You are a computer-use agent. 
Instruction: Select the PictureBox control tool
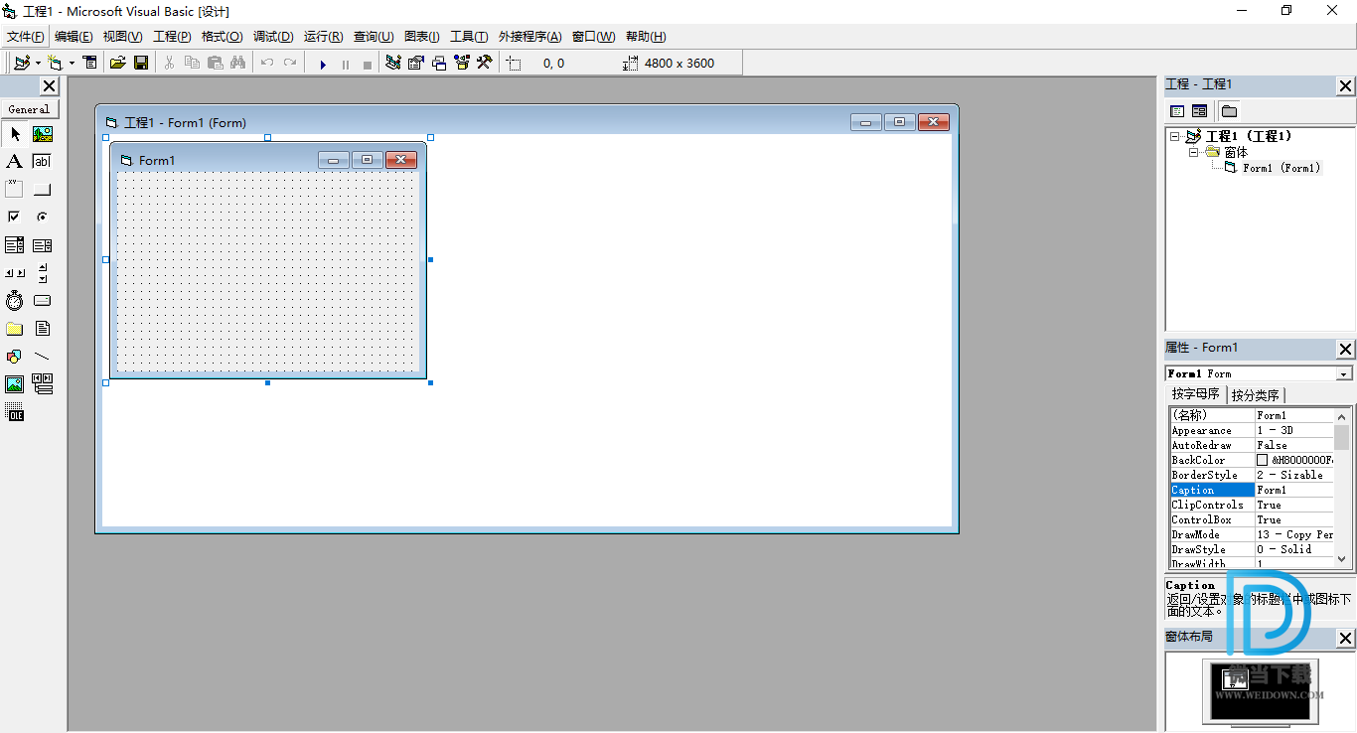[43, 134]
